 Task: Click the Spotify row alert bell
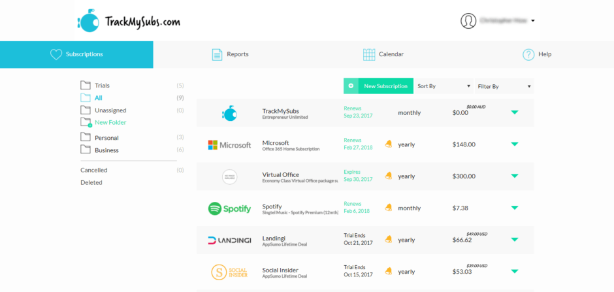point(388,208)
